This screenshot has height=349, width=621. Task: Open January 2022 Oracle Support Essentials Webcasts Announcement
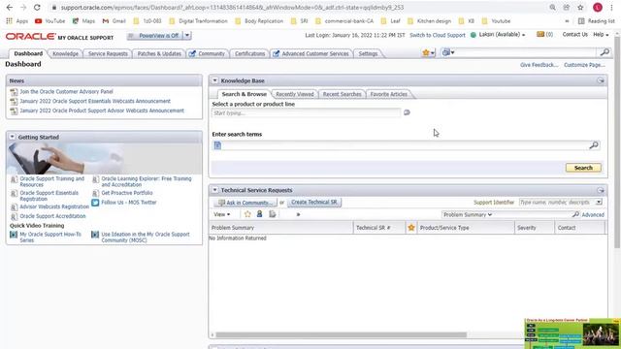(95, 101)
